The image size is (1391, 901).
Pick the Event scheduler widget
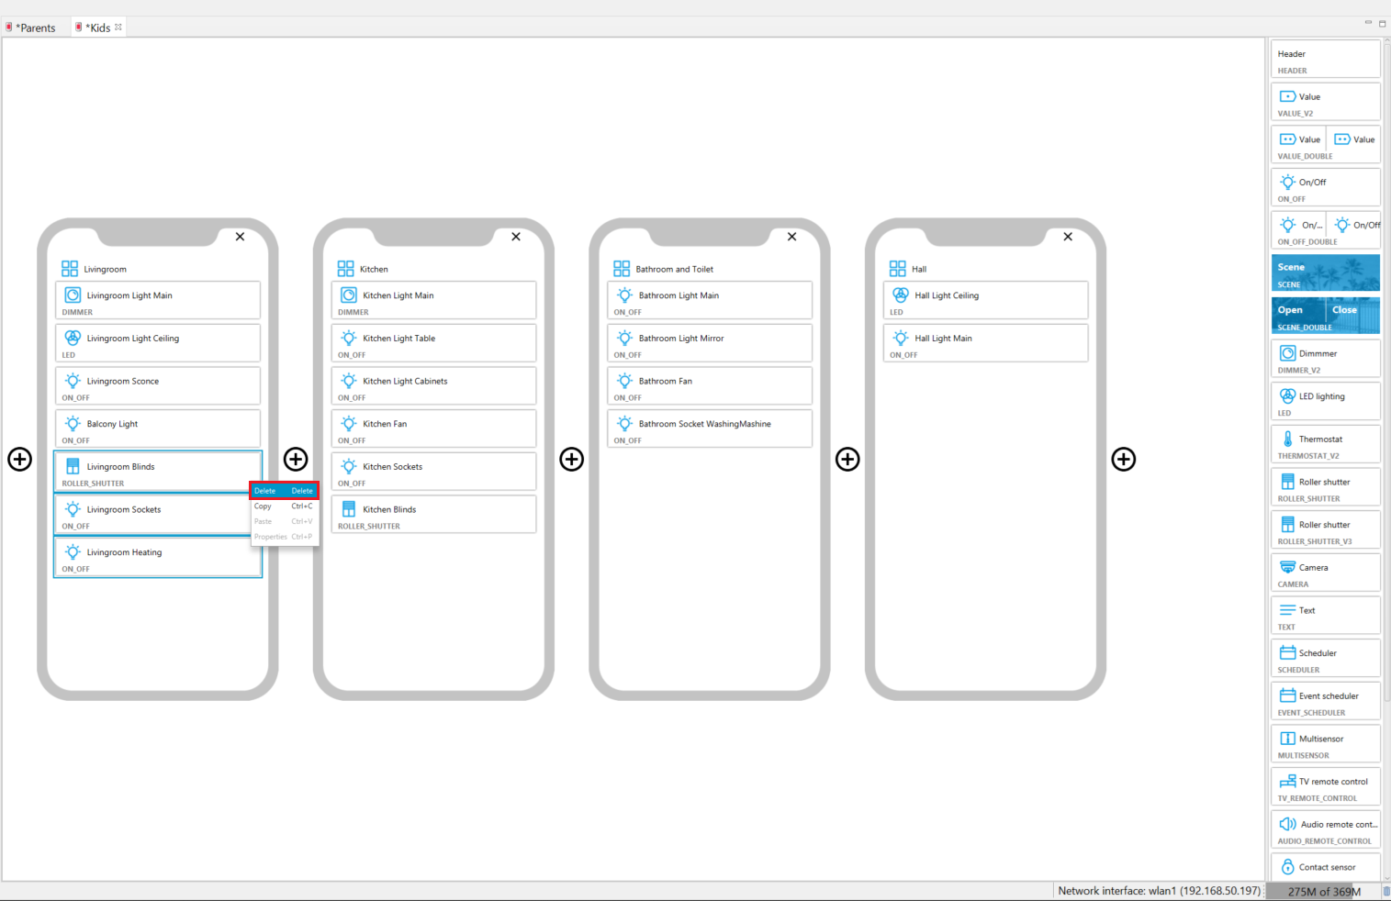point(1325,701)
